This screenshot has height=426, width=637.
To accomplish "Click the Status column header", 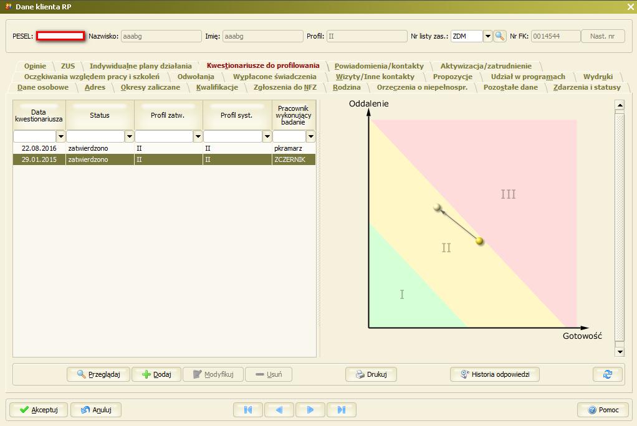I will (x=100, y=115).
